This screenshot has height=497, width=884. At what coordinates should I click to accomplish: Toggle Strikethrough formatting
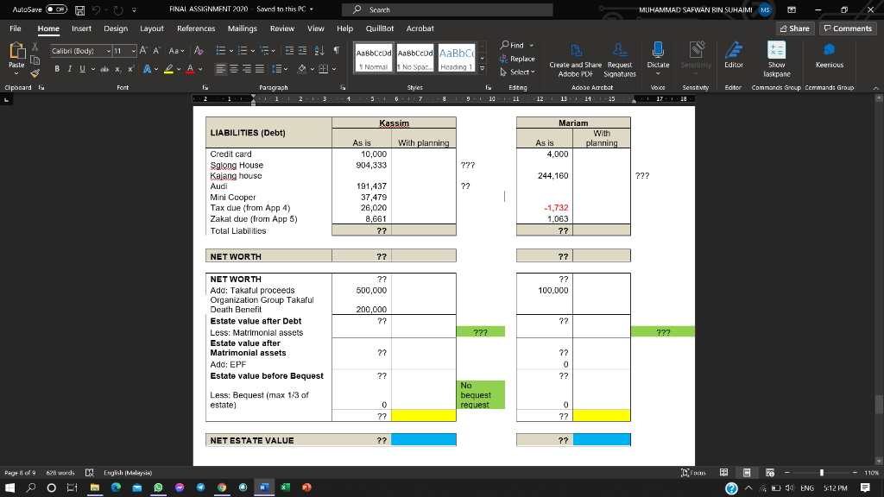tap(104, 69)
